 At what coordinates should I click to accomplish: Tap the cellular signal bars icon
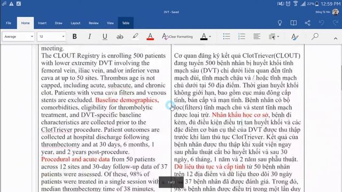pyautogui.click(x=303, y=4)
